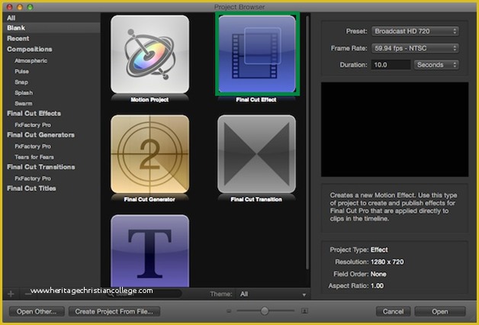Image resolution: width=479 pixels, height=325 pixels.
Task: Click the thumbnail size slider knob
Action: [x=265, y=311]
